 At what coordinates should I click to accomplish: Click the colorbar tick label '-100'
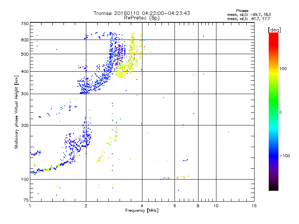[284, 156]
